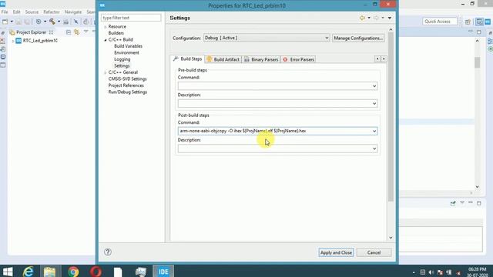Open Opera browser from the taskbar
The width and height of the screenshot is (493, 277).
pyautogui.click(x=96, y=272)
